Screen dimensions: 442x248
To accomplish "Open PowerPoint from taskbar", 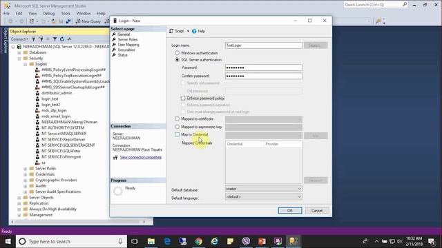I will click(x=262, y=241).
